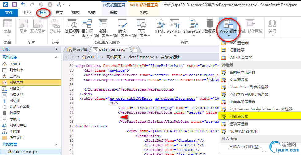Click the breadcrumb forward navigation button
The height and width of the screenshot is (155, 301).
coord(72,57)
